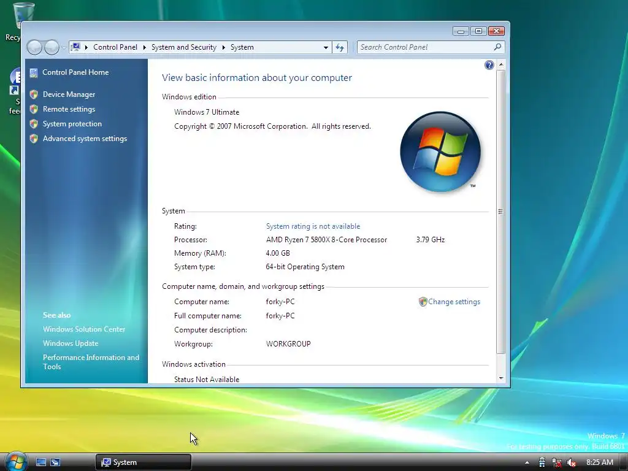Click the Back navigation button
Viewport: 628px width, 471px height.
(x=34, y=47)
